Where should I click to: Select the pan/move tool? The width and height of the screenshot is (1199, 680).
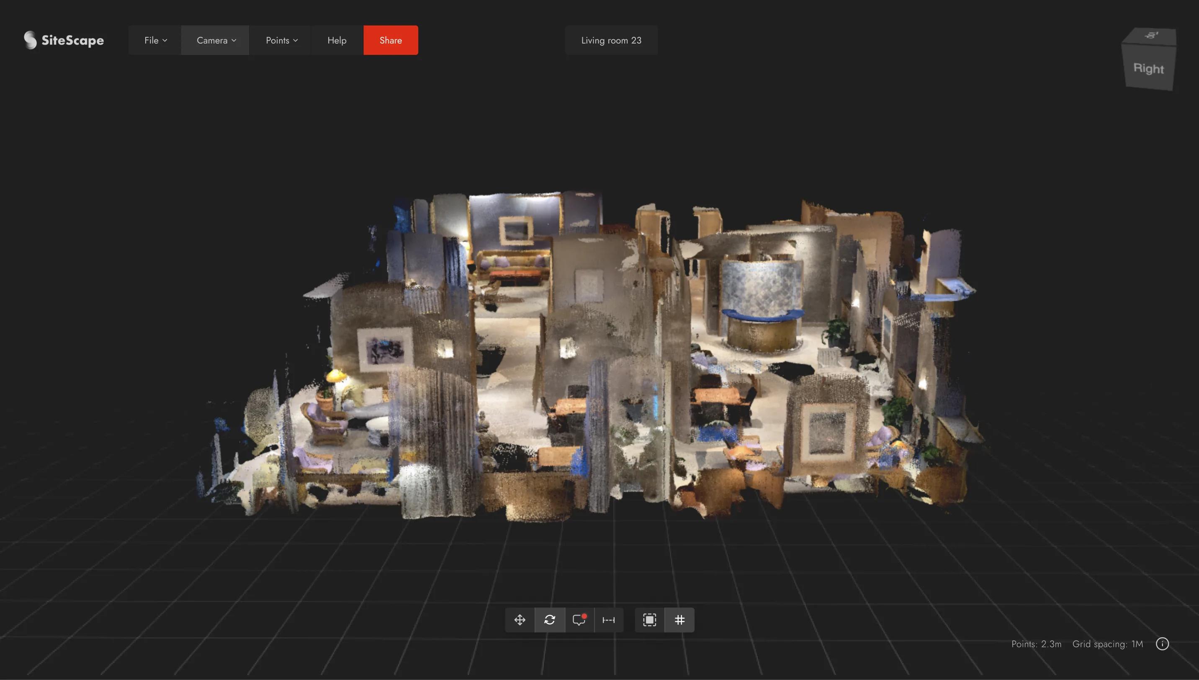pyautogui.click(x=519, y=620)
